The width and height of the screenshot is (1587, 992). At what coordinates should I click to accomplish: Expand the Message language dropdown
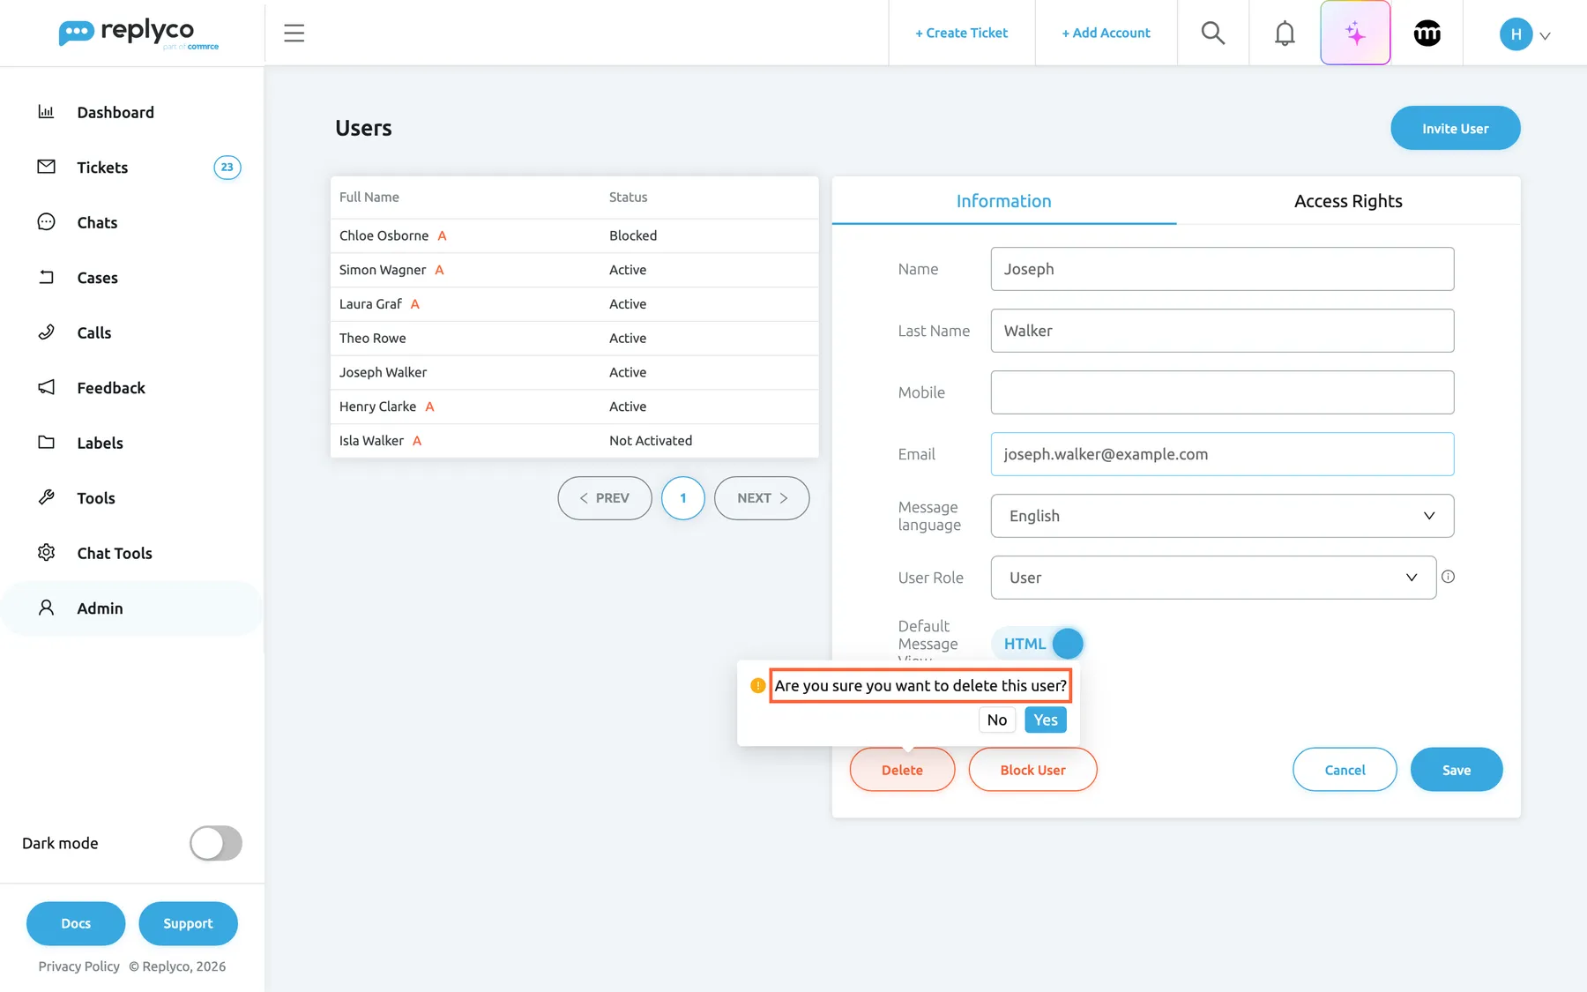click(1222, 516)
